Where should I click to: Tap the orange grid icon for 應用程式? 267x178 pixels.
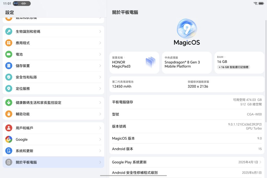click(9, 43)
